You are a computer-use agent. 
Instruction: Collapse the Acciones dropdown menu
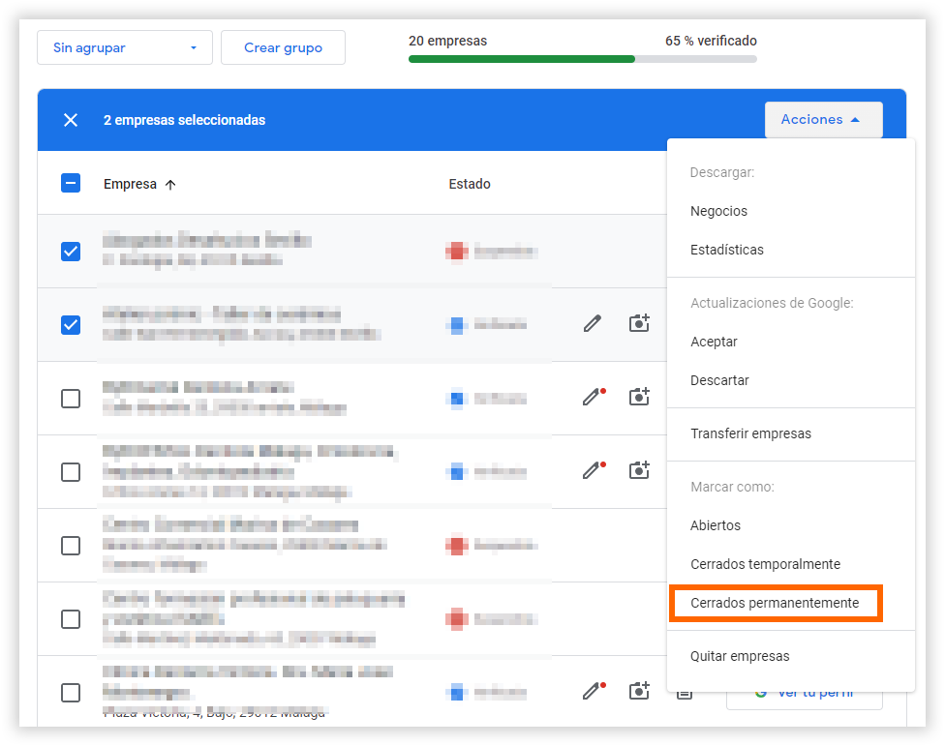823,120
